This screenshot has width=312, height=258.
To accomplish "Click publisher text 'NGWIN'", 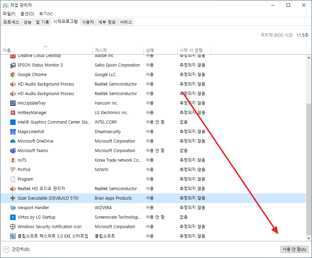I will (x=101, y=169).
